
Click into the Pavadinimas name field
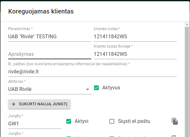tap(49, 36)
